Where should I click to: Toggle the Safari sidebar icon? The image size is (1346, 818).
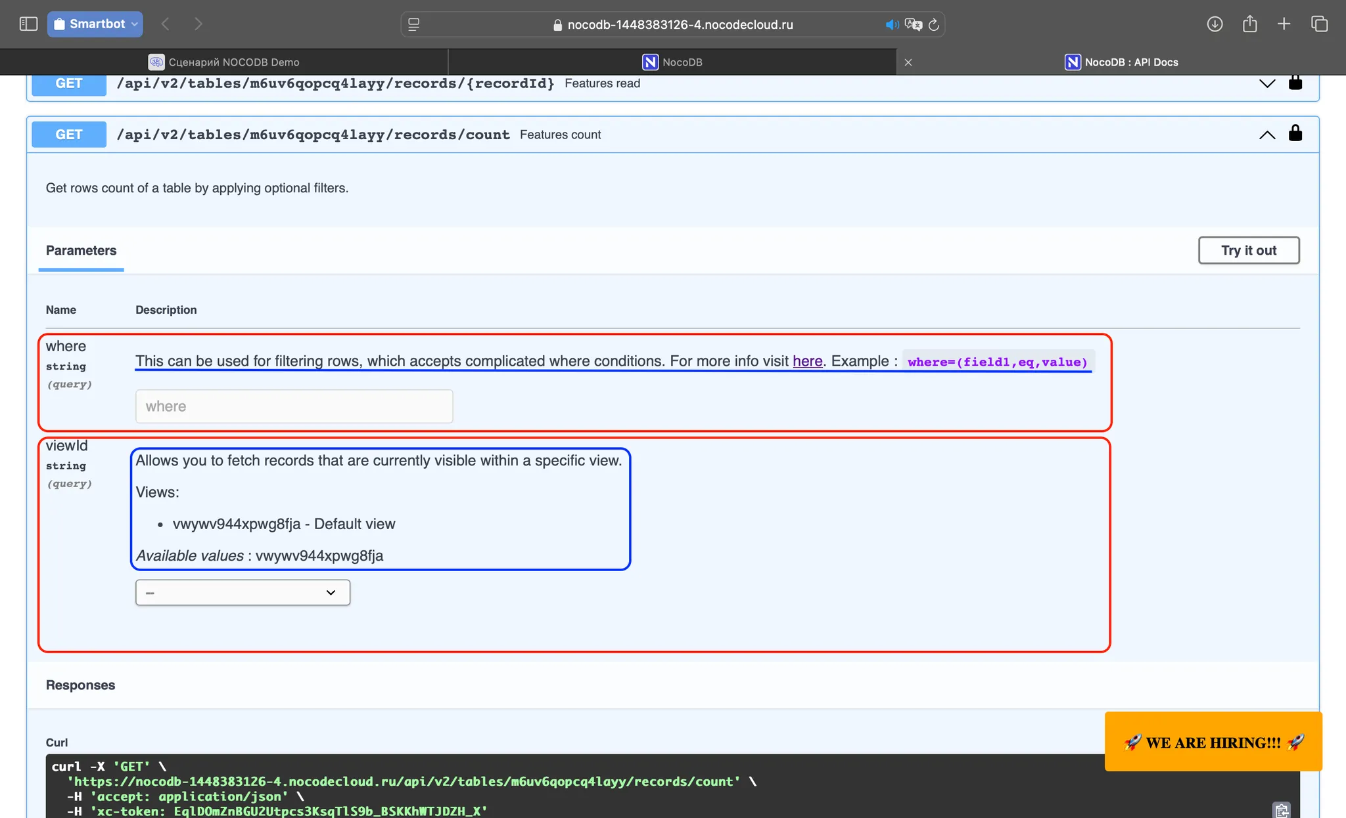point(28,24)
